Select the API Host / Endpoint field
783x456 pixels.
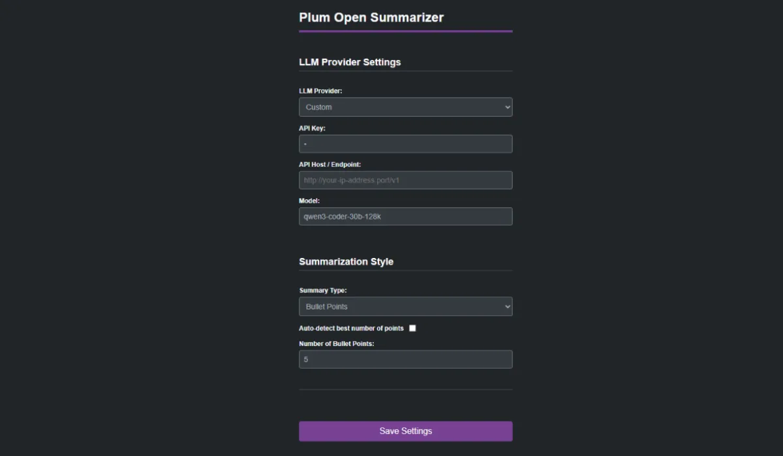click(405, 180)
